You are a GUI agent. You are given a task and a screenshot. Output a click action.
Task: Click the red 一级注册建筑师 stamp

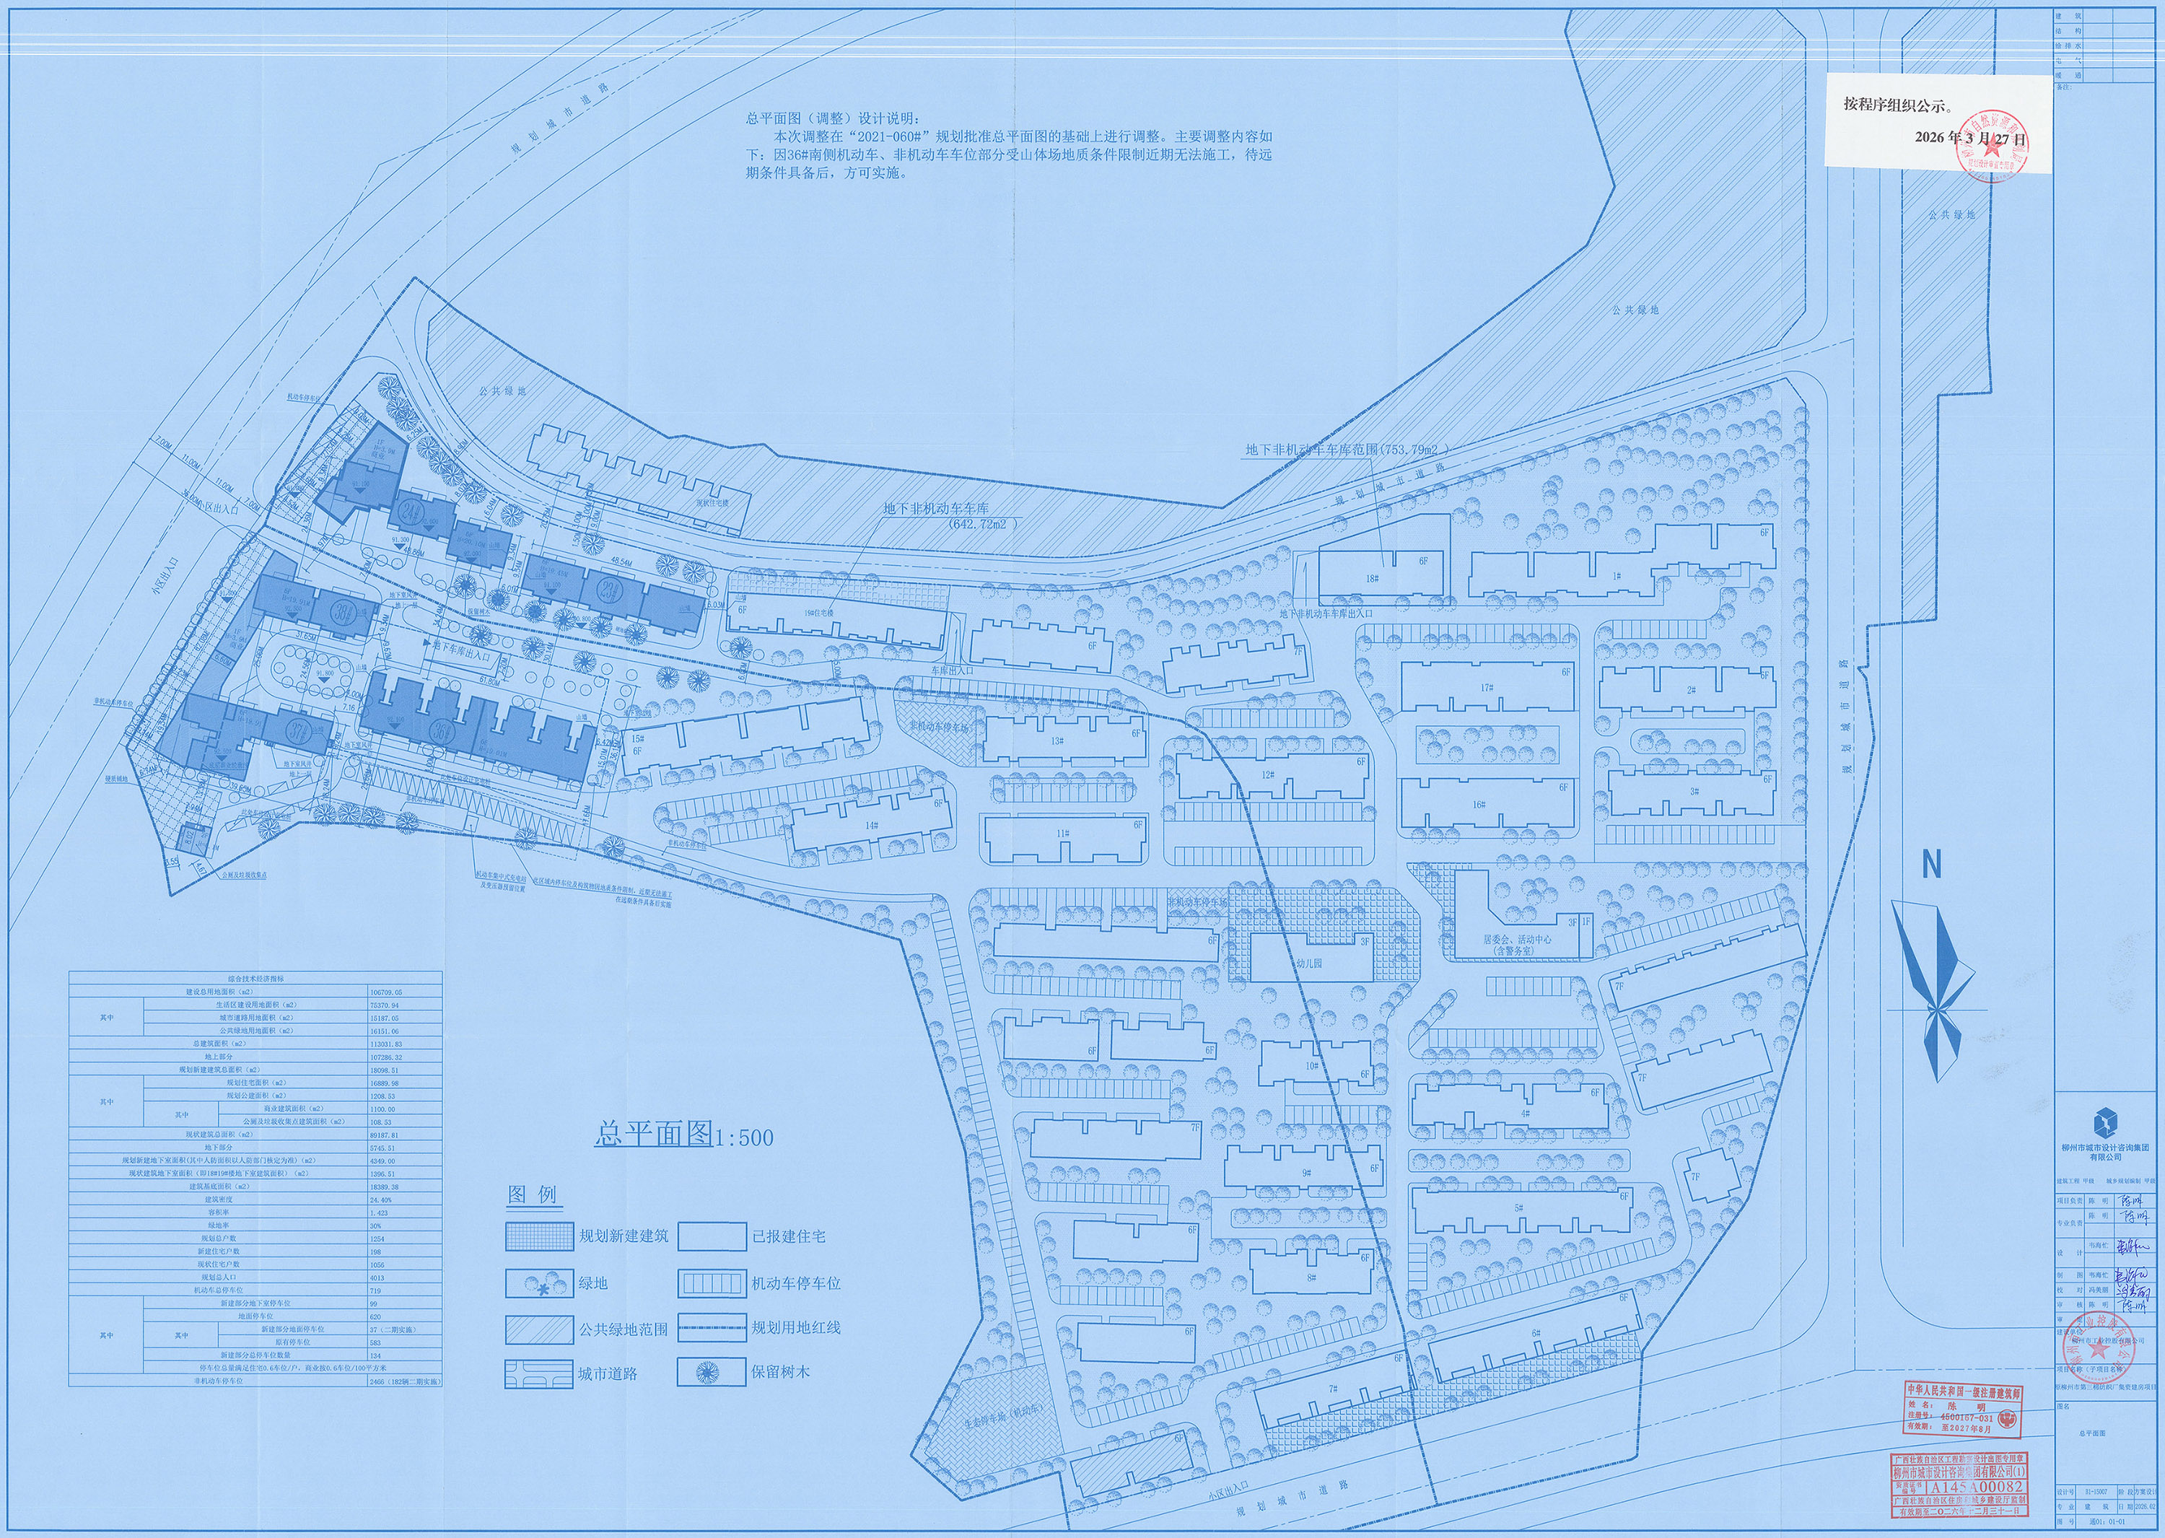coord(1962,1410)
